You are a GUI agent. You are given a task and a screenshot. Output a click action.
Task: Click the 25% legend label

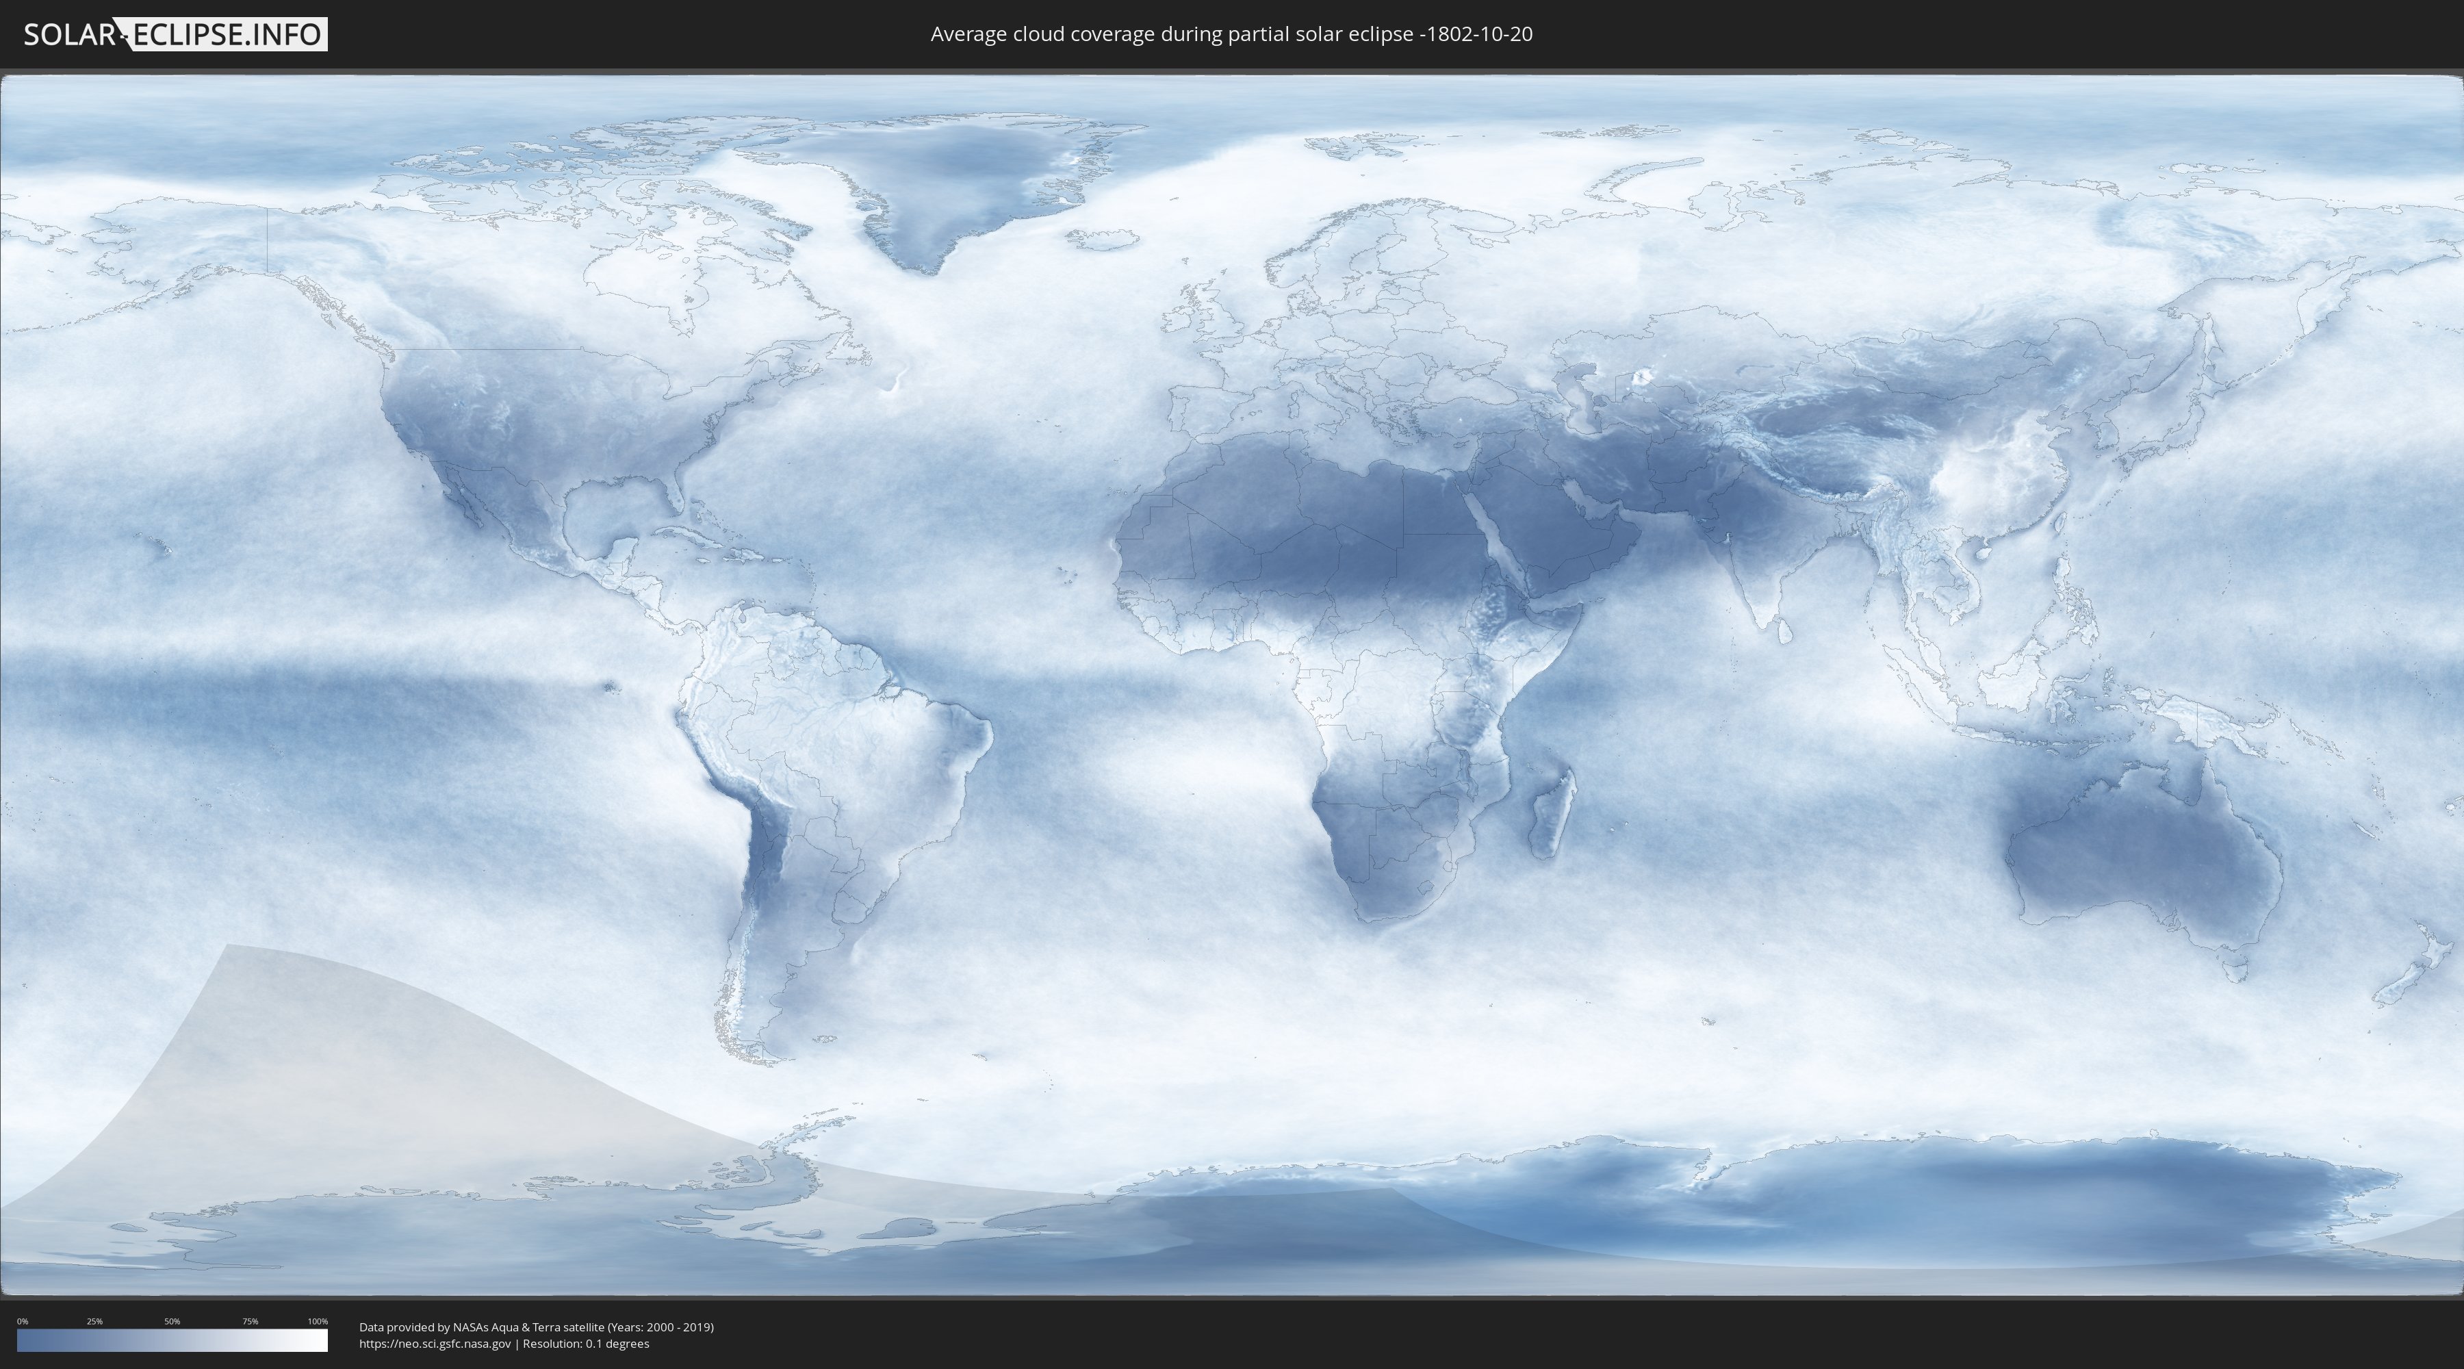pos(94,1321)
